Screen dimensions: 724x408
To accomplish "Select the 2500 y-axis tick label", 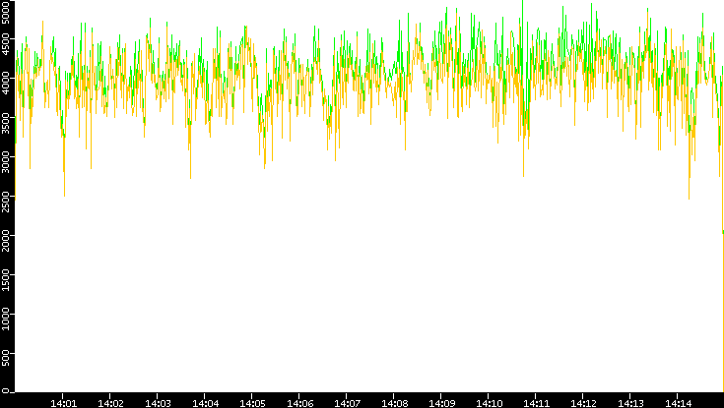I will (x=5, y=201).
